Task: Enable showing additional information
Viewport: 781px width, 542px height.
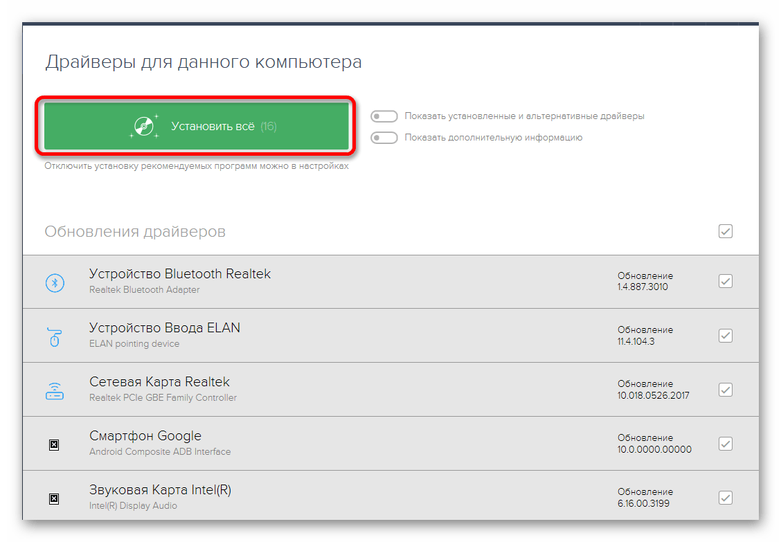Action: (x=384, y=138)
